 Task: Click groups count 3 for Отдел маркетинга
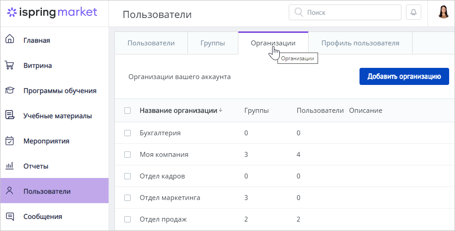click(246, 198)
